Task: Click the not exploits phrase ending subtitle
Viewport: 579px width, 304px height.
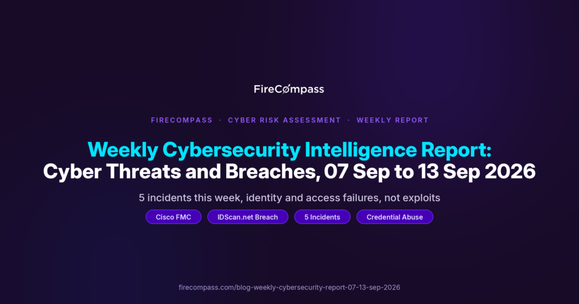Action: pos(412,198)
